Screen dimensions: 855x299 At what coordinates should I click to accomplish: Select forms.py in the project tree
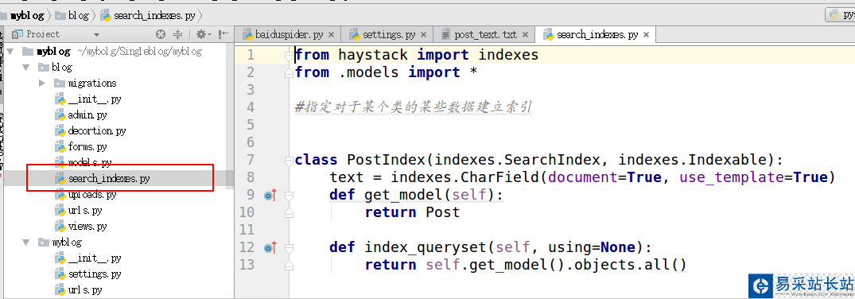pos(87,147)
